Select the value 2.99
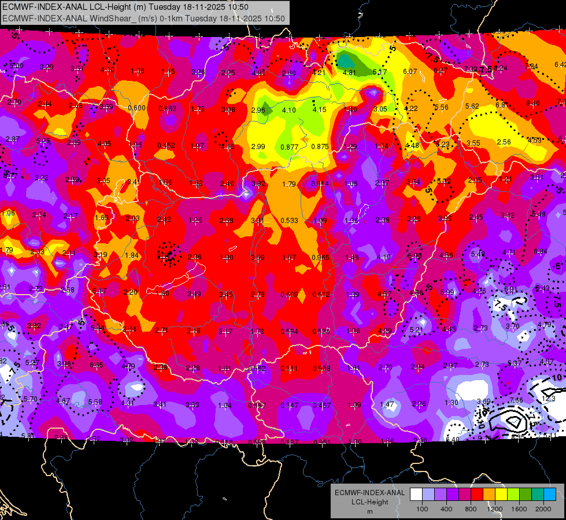 [258, 147]
